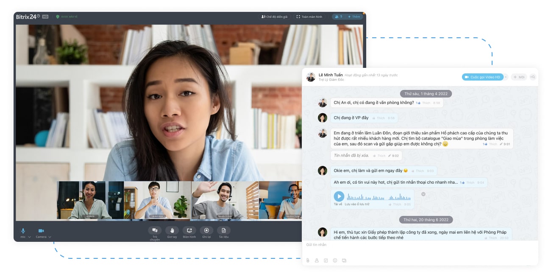The width and height of the screenshot is (551, 280).
Task: Like the deleted message 'Tin nhắn đã bị xóa'
Action: (380, 156)
